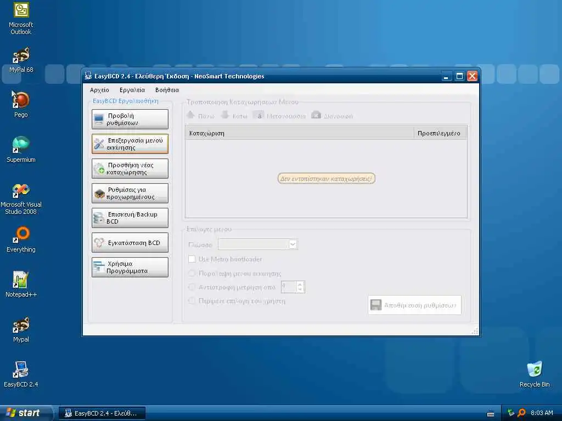Click Αποθήκευση ρυθμίσεων save button
Screen dimensions: 562x421
tap(414, 305)
